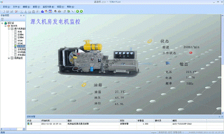Pin the 设备视图 panel
224x134 pixels.
(21, 15)
